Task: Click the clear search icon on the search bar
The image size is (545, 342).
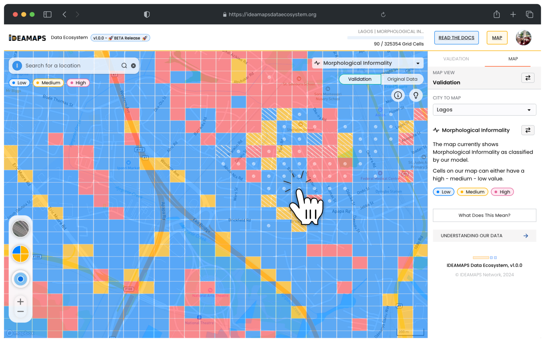Action: [x=133, y=65]
